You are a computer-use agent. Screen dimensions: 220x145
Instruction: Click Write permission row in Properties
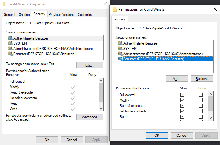click(52, 109)
